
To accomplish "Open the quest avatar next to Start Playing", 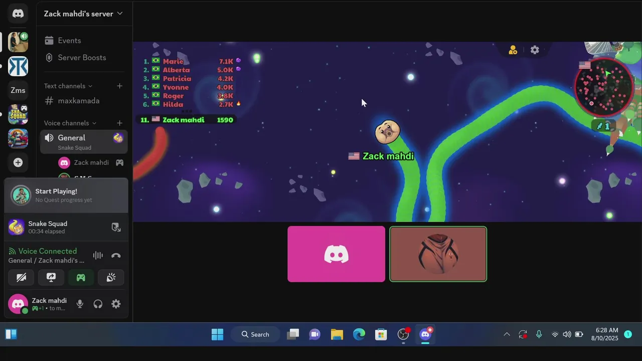I will (21, 196).
